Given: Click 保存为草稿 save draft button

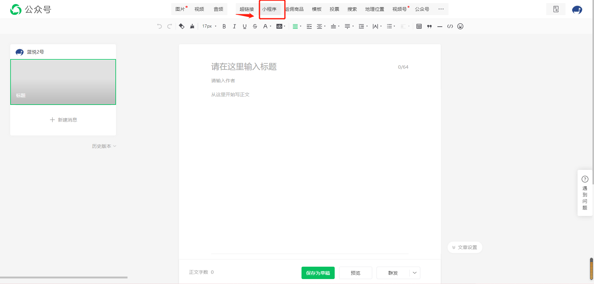Looking at the screenshot, I should [x=318, y=273].
